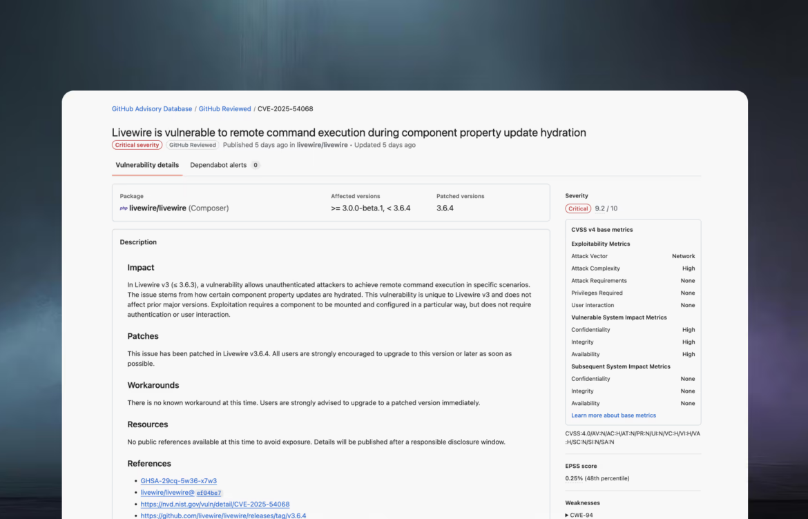Image resolution: width=808 pixels, height=519 pixels.
Task: Click User interaction None metric row
Action: click(633, 305)
